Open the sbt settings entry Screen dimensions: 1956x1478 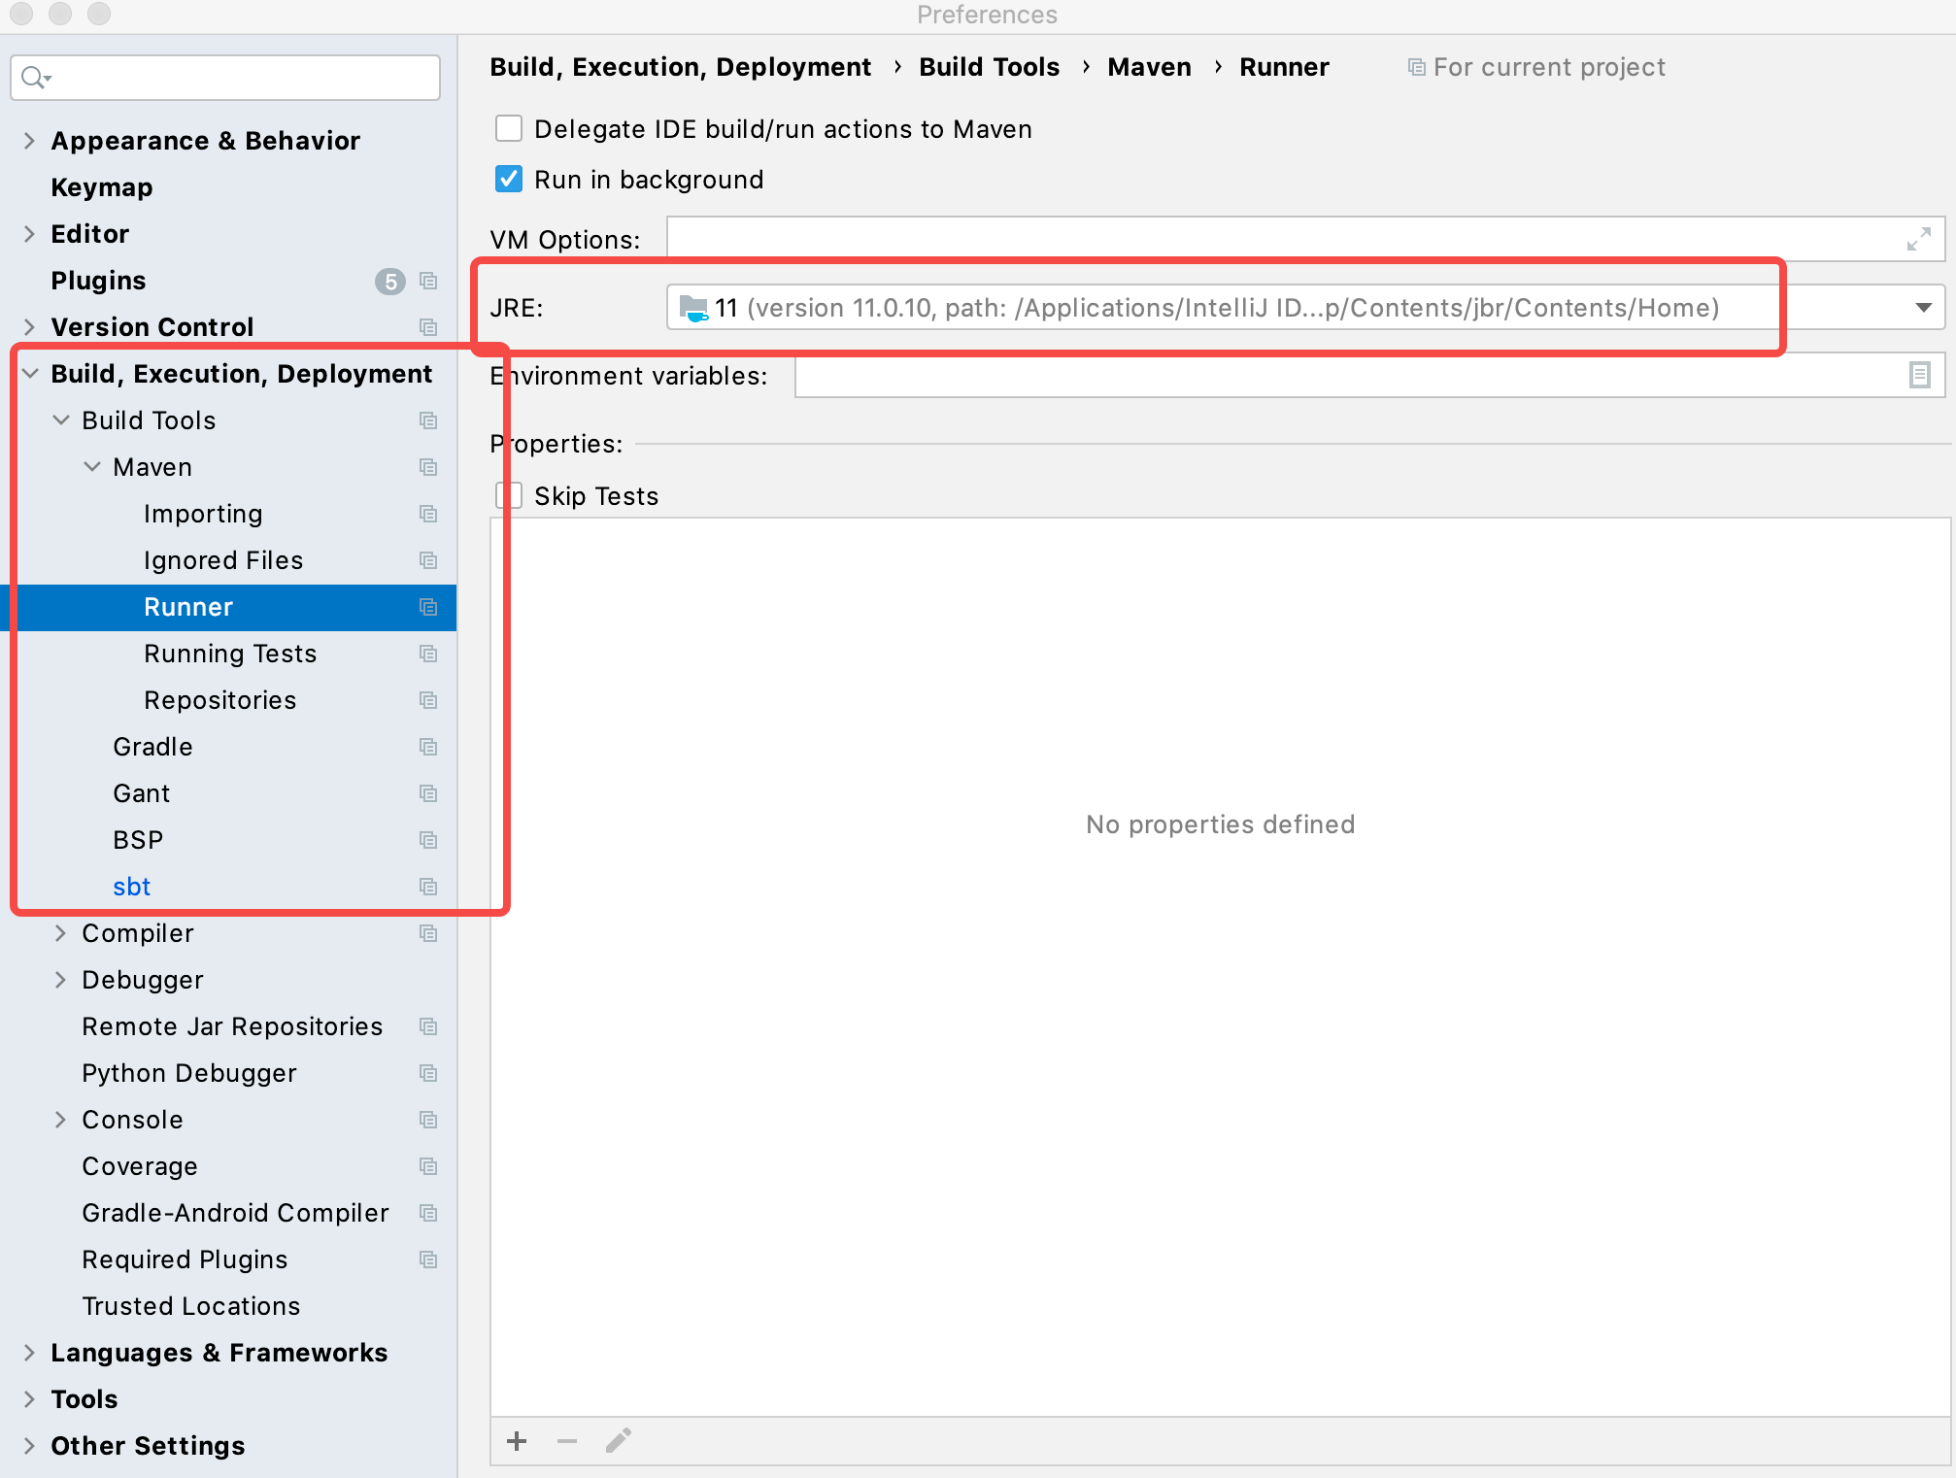[x=132, y=887]
